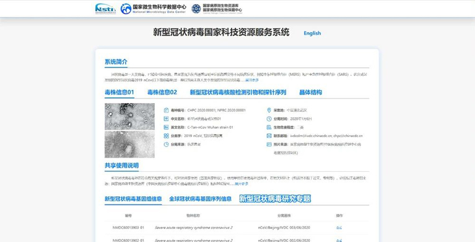The width and height of the screenshot is (475, 242).
Task: Switch site language via English link
Action: click(312, 33)
